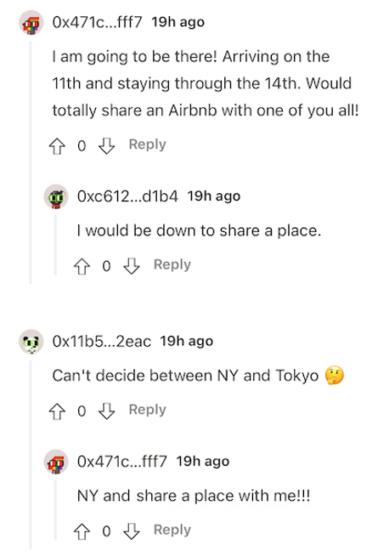Open the 0xc612...d1b4 user avatar
389x556 pixels.
pyautogui.click(x=56, y=196)
